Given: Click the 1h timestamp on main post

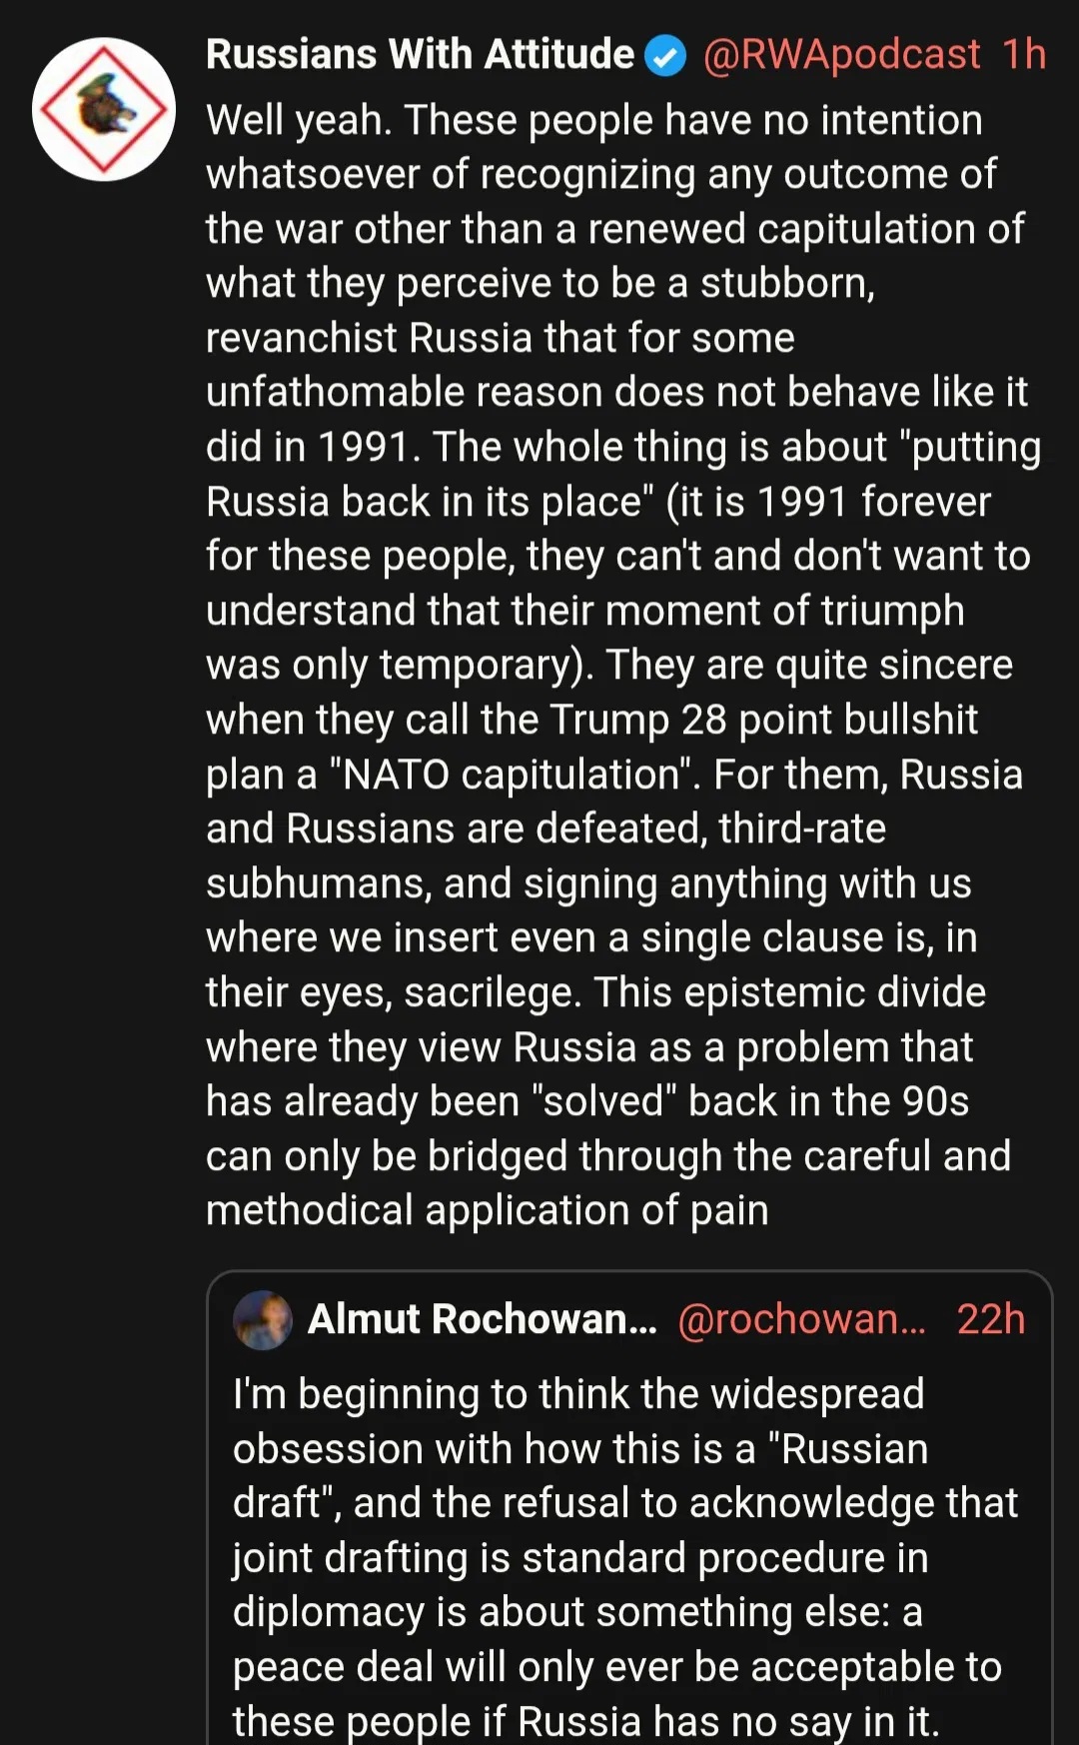Looking at the screenshot, I should 1024,55.
